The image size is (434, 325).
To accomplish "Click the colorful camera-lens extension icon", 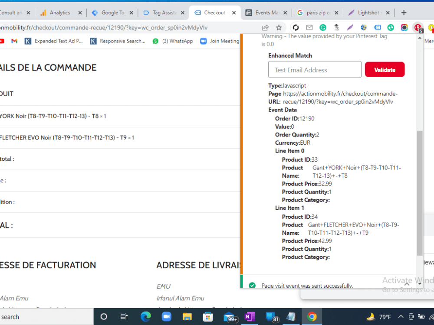I will pyautogui.click(x=404, y=28).
